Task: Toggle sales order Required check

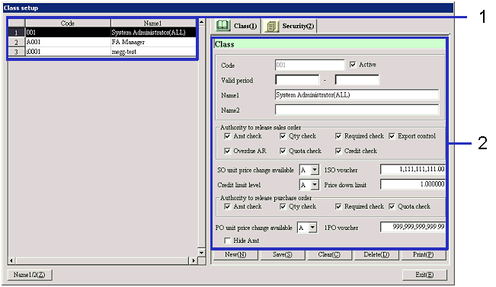Action: (338, 136)
